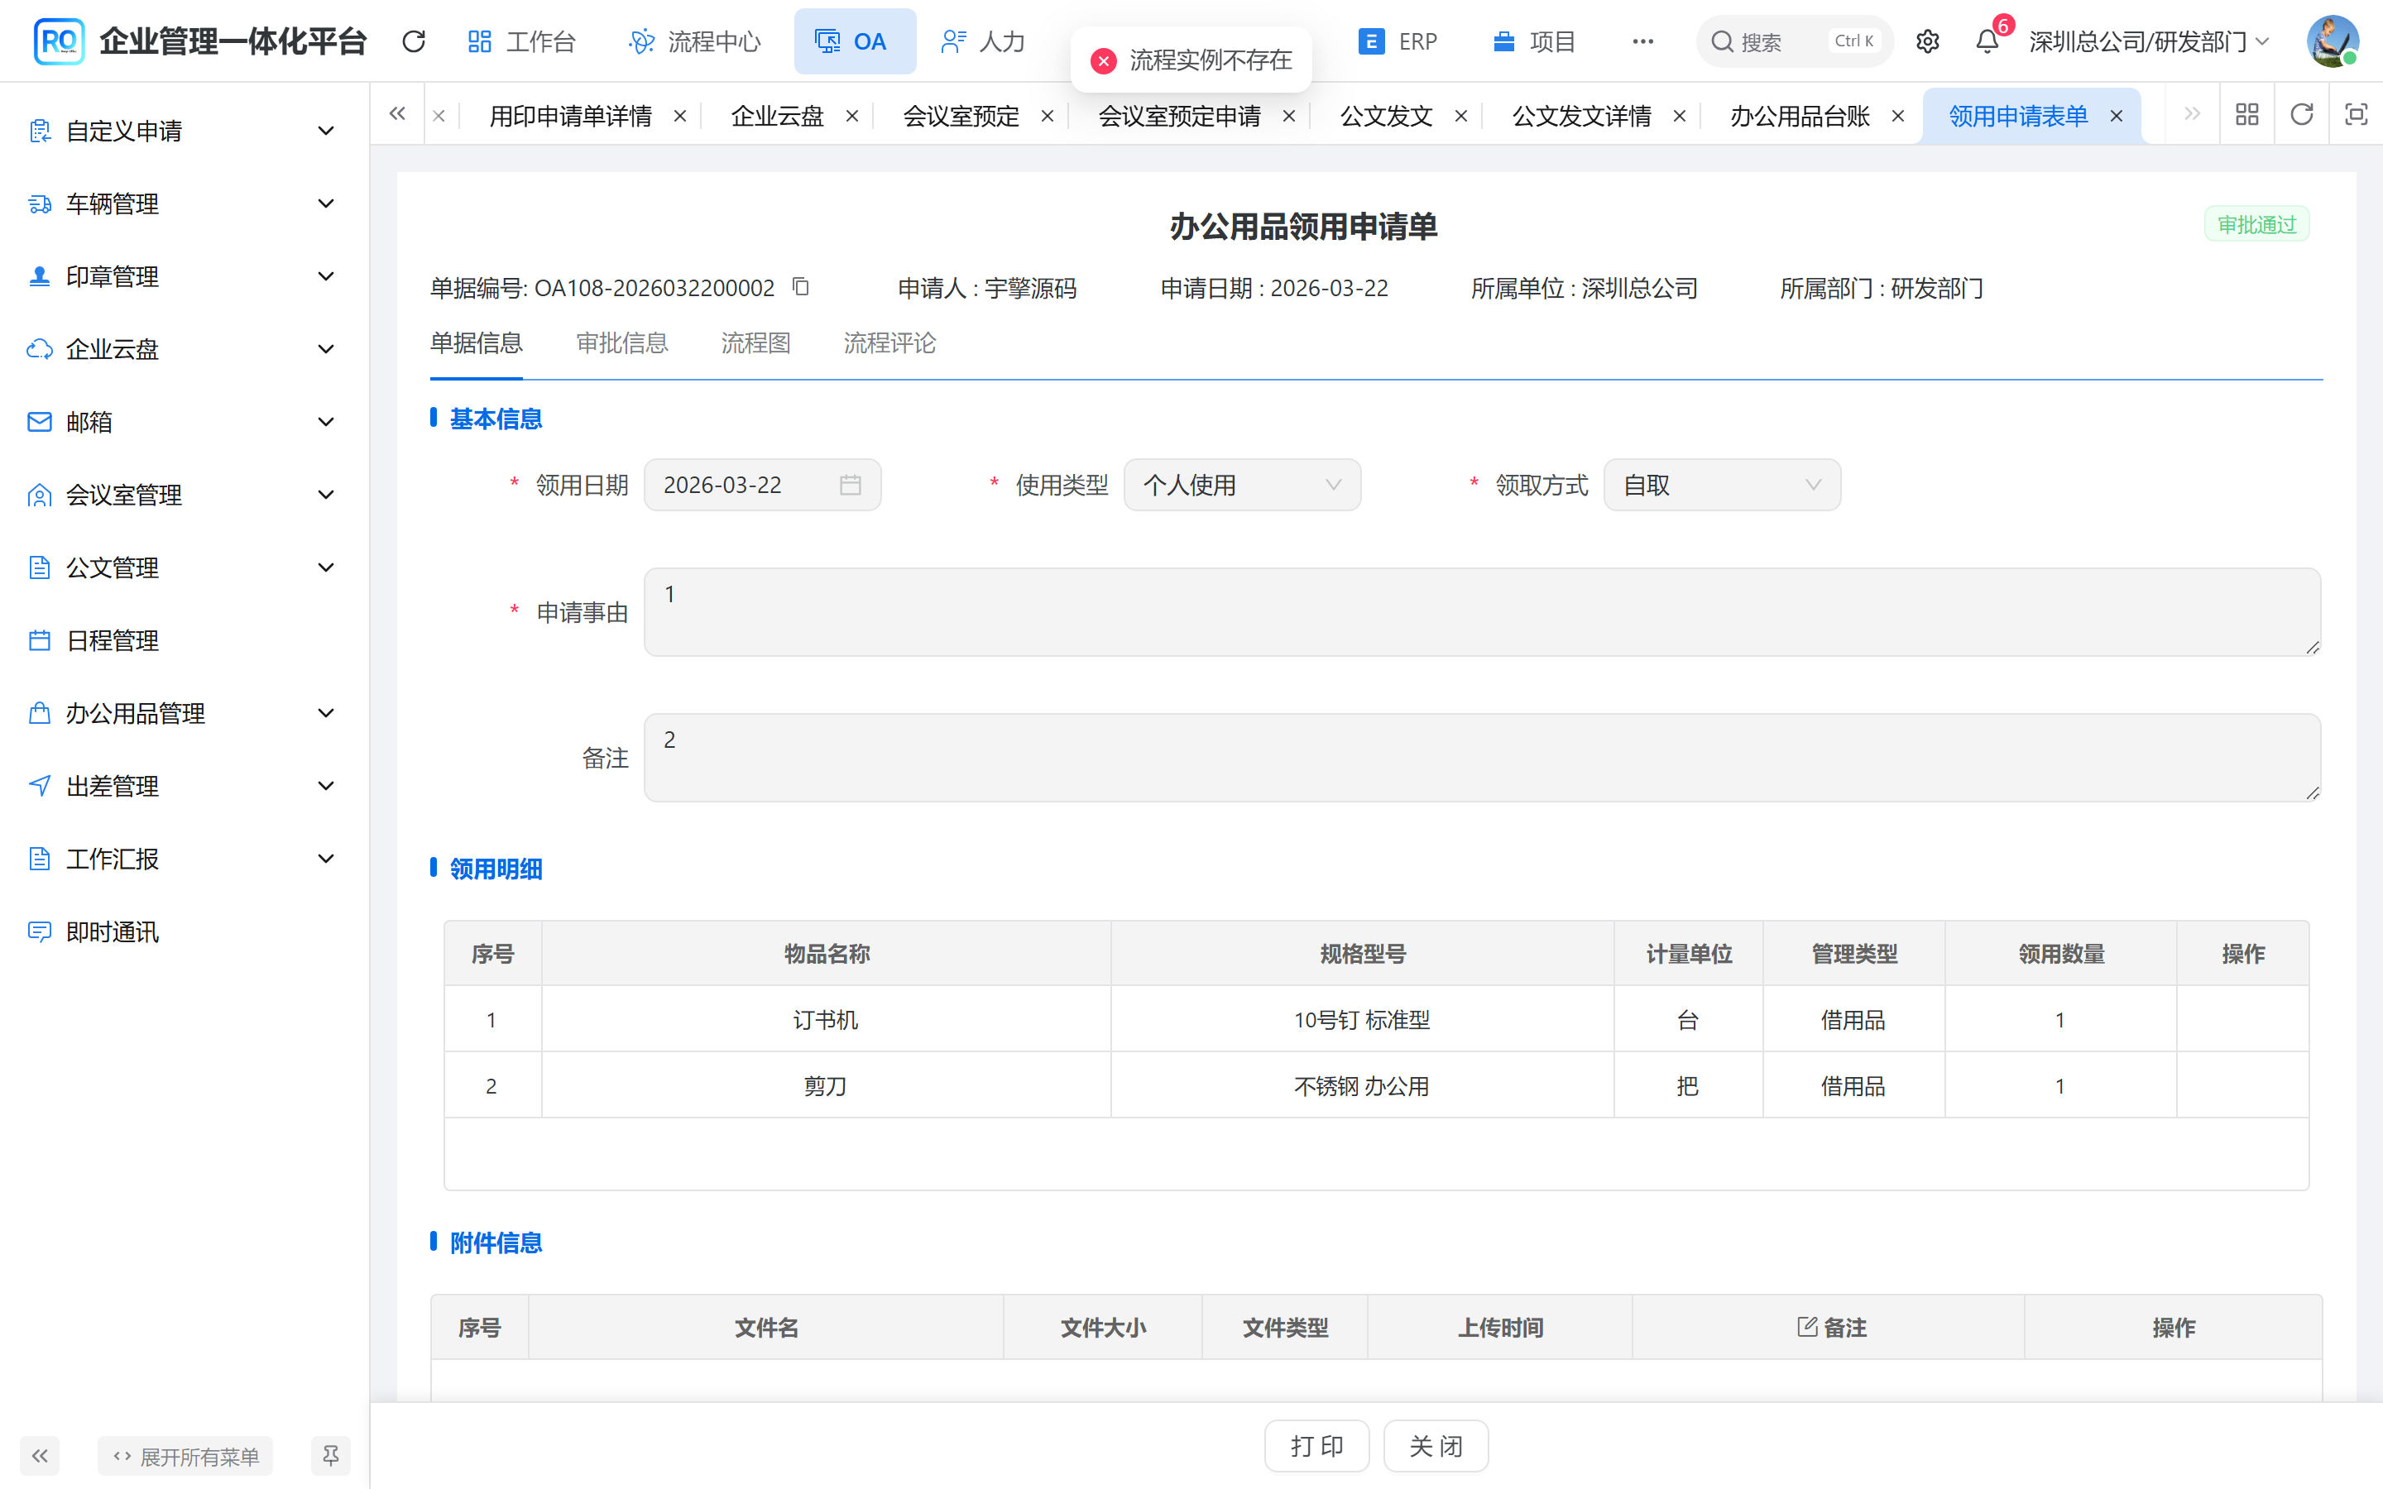This screenshot has width=2383, height=1489.
Task: Click the user avatar at top right
Action: click(2332, 41)
